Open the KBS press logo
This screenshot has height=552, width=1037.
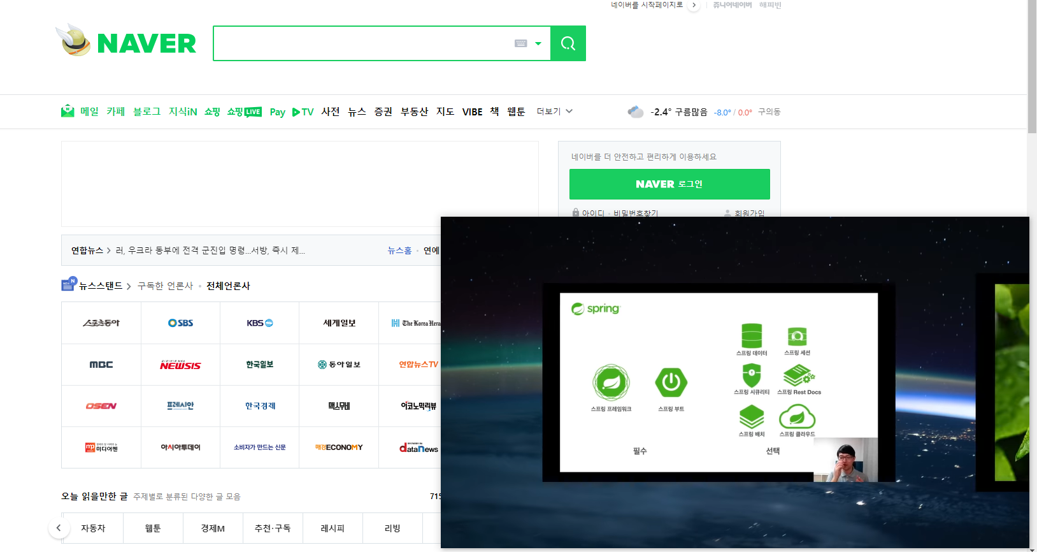click(x=260, y=323)
